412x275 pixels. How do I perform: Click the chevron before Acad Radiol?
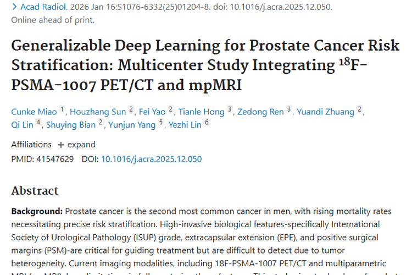14,8
